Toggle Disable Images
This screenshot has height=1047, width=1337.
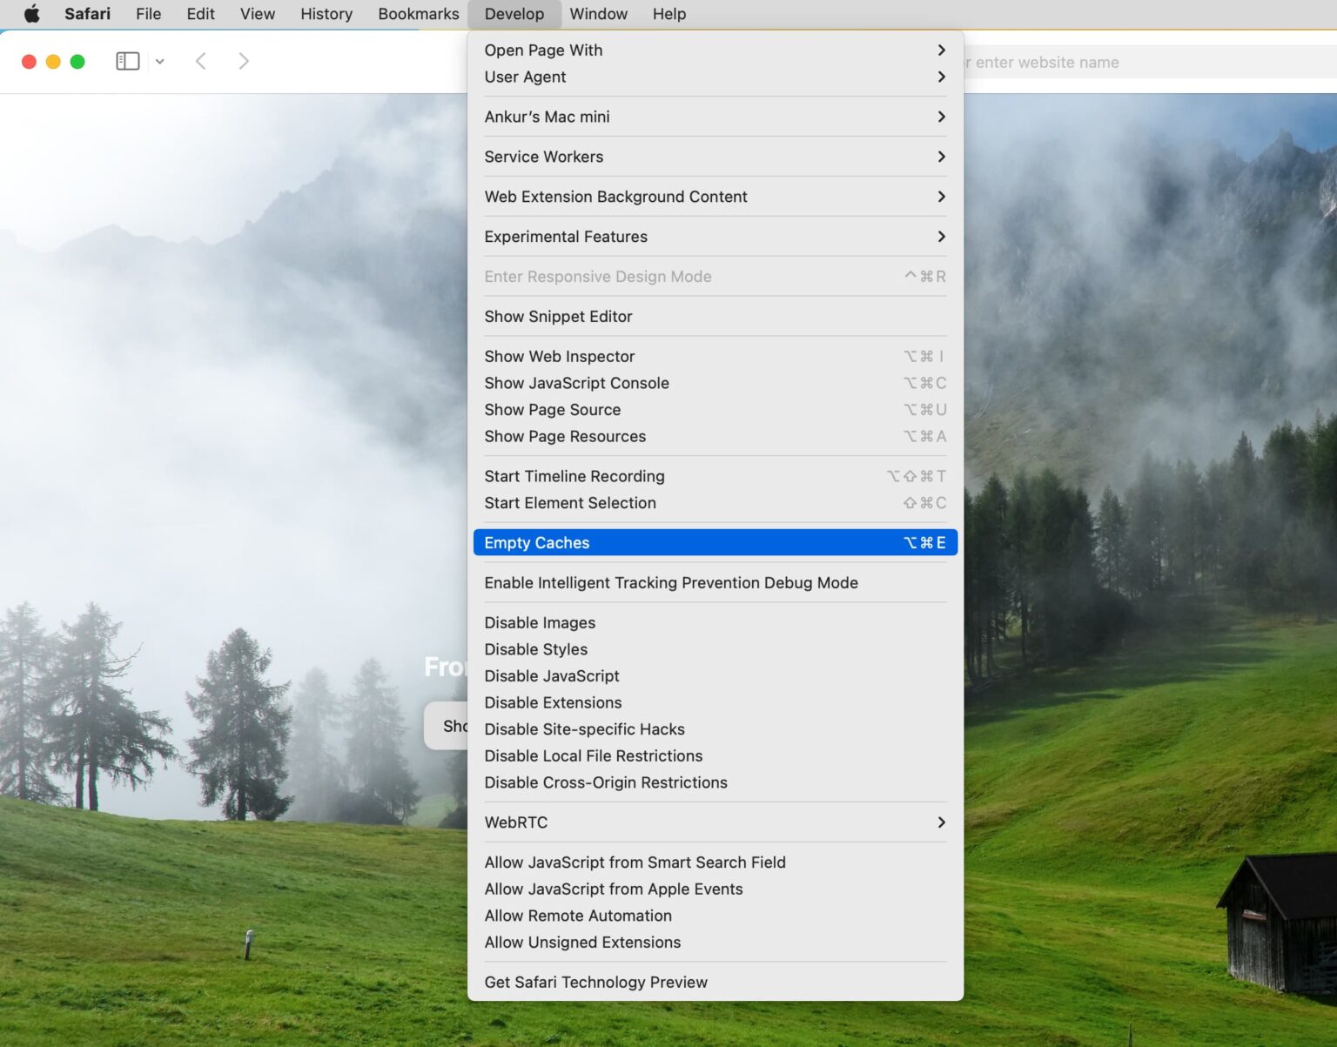[x=716, y=622]
